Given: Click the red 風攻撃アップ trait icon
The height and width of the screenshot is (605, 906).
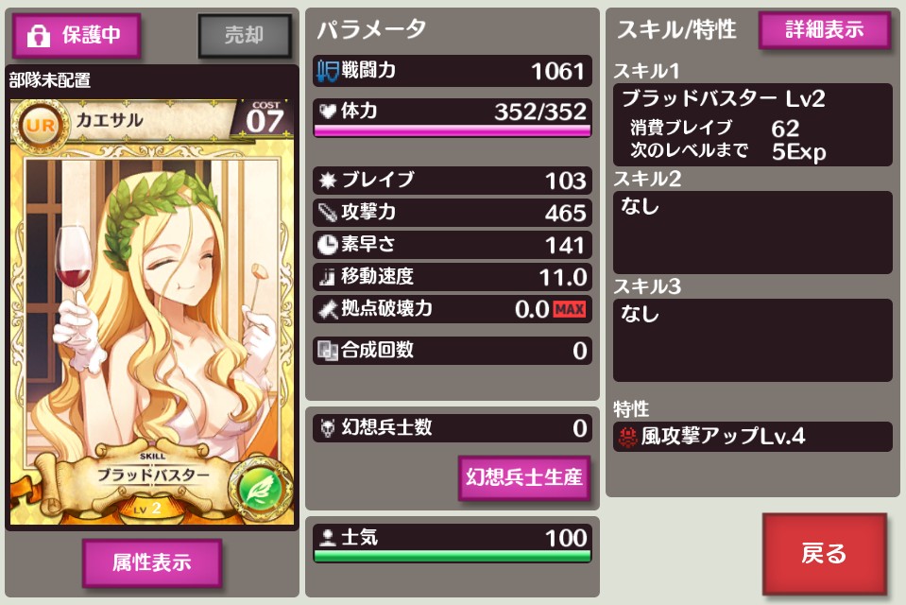Looking at the screenshot, I should [627, 437].
